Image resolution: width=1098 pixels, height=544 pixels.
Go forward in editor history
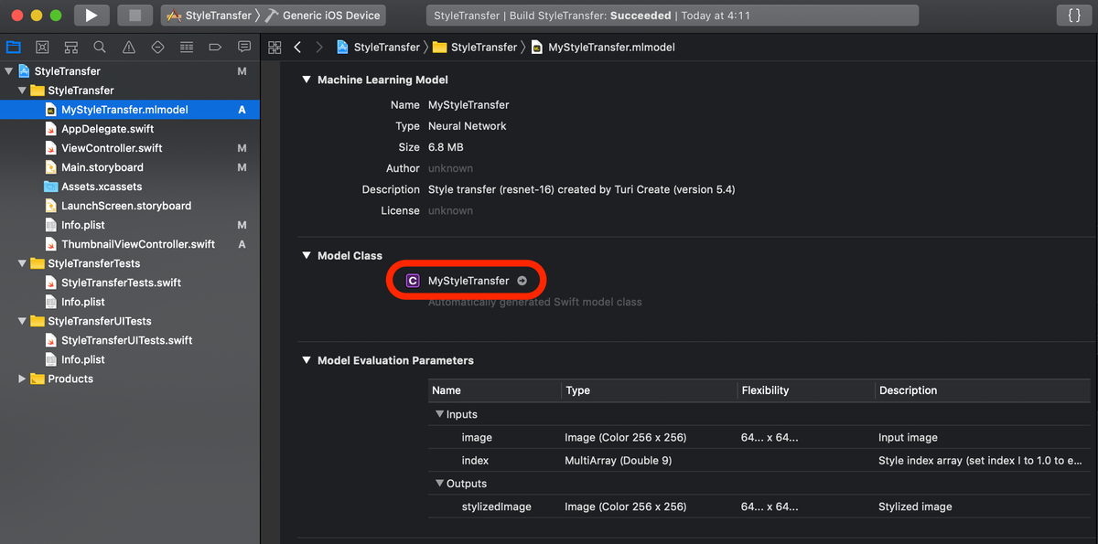(318, 47)
